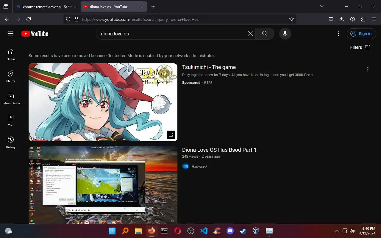Open the ad options three-dot menu
The height and width of the screenshot is (238, 381).
[x=368, y=69]
